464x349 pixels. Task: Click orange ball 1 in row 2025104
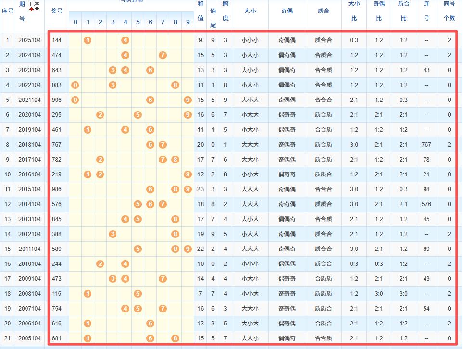pyautogui.click(x=88, y=40)
